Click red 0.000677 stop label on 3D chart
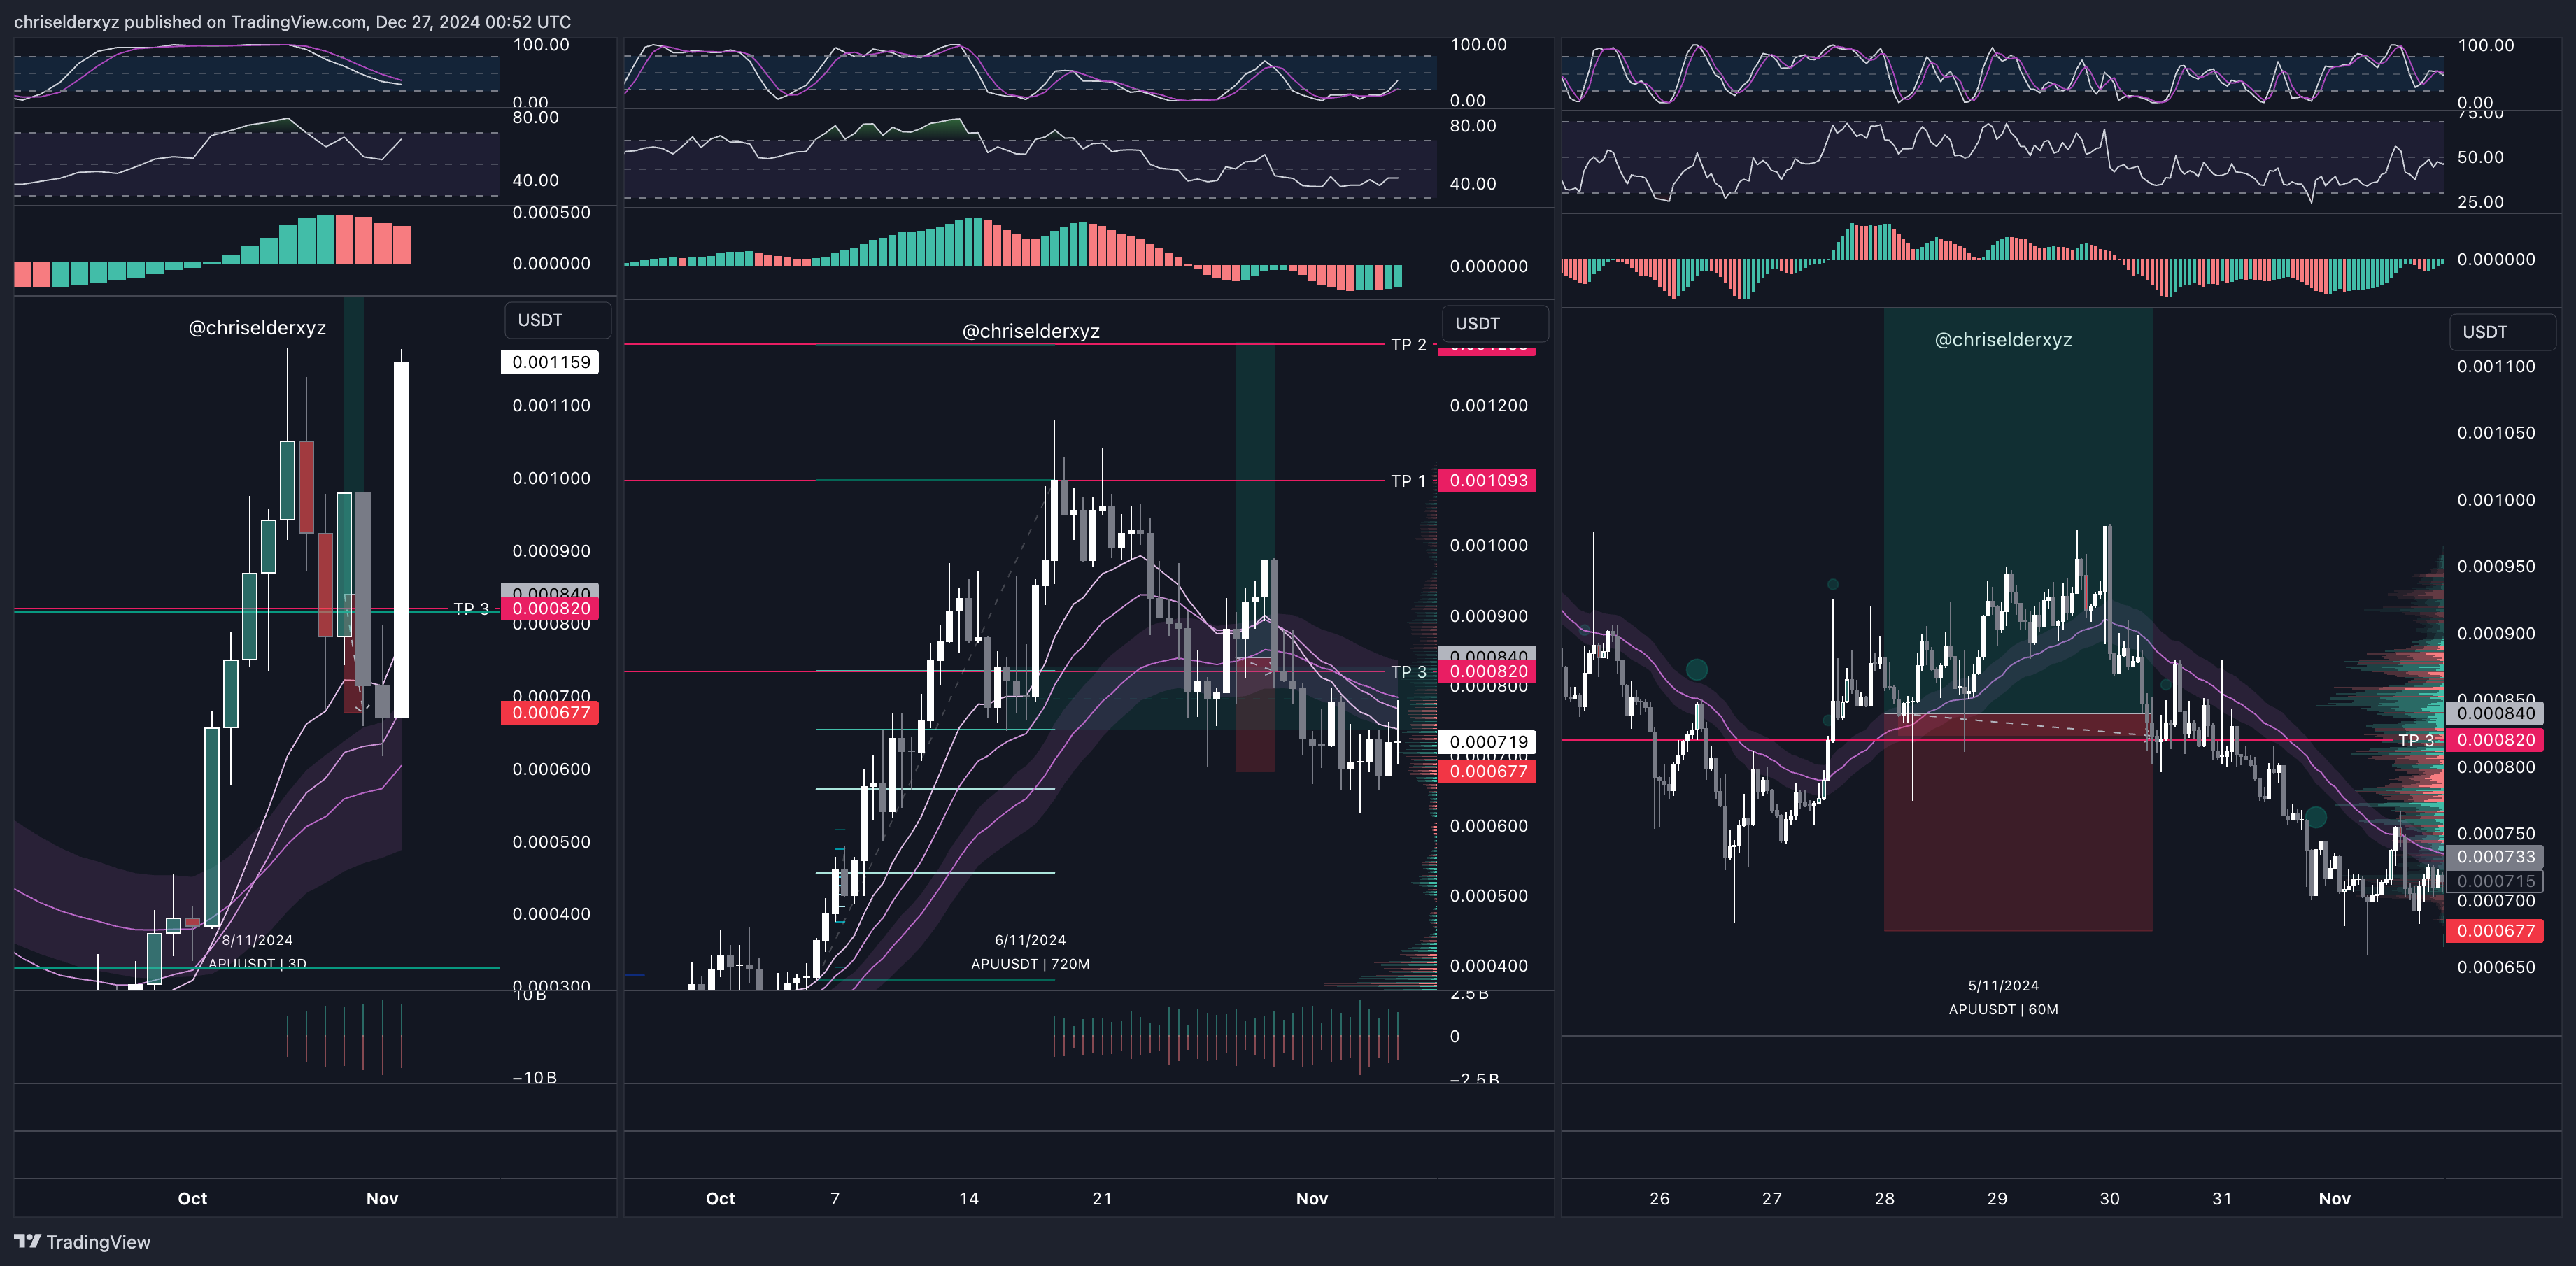The height and width of the screenshot is (1266, 2576). [550, 712]
